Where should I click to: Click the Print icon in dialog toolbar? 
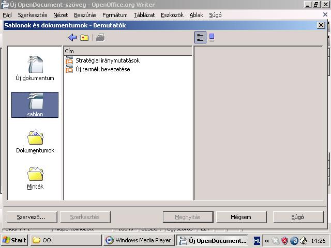tap(100, 38)
